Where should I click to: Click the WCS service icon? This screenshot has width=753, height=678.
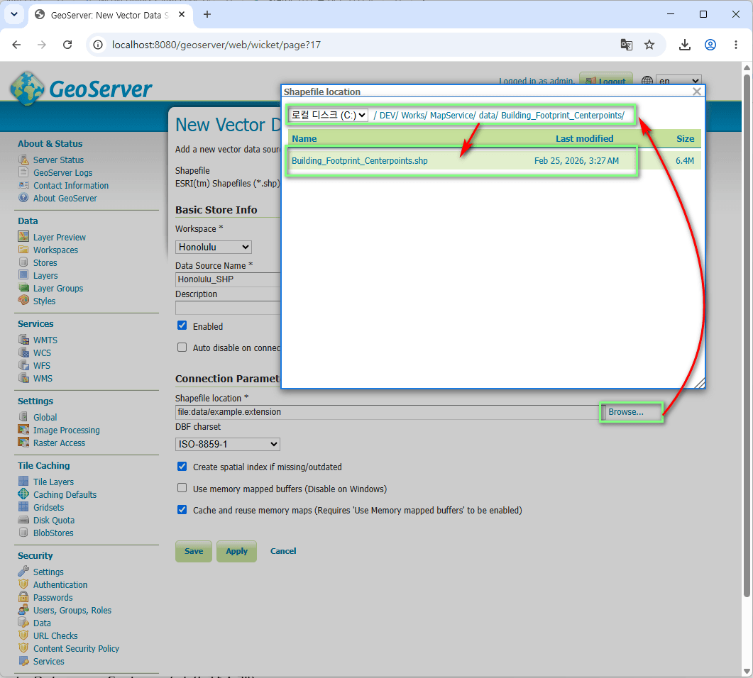pos(23,352)
